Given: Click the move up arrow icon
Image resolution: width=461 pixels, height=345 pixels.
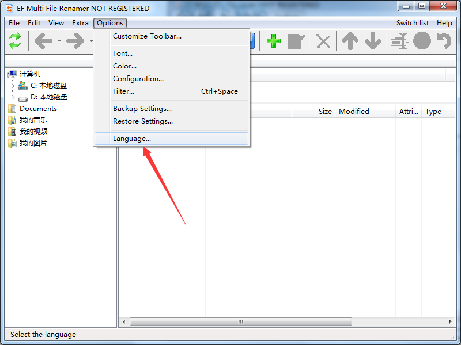Looking at the screenshot, I should 350,41.
